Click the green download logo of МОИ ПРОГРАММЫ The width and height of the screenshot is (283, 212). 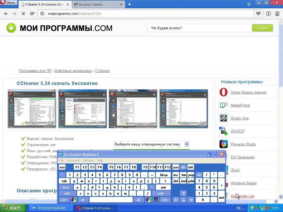tap(11, 28)
